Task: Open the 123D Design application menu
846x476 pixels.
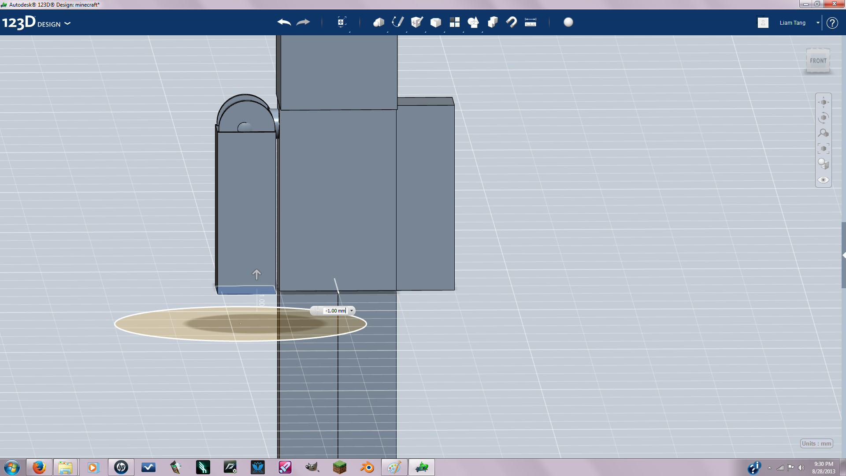Action: tap(36, 22)
